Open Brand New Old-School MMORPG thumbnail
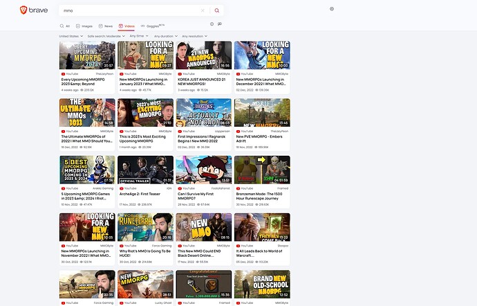Image resolution: width=477 pixels, height=306 pixels. click(x=262, y=284)
